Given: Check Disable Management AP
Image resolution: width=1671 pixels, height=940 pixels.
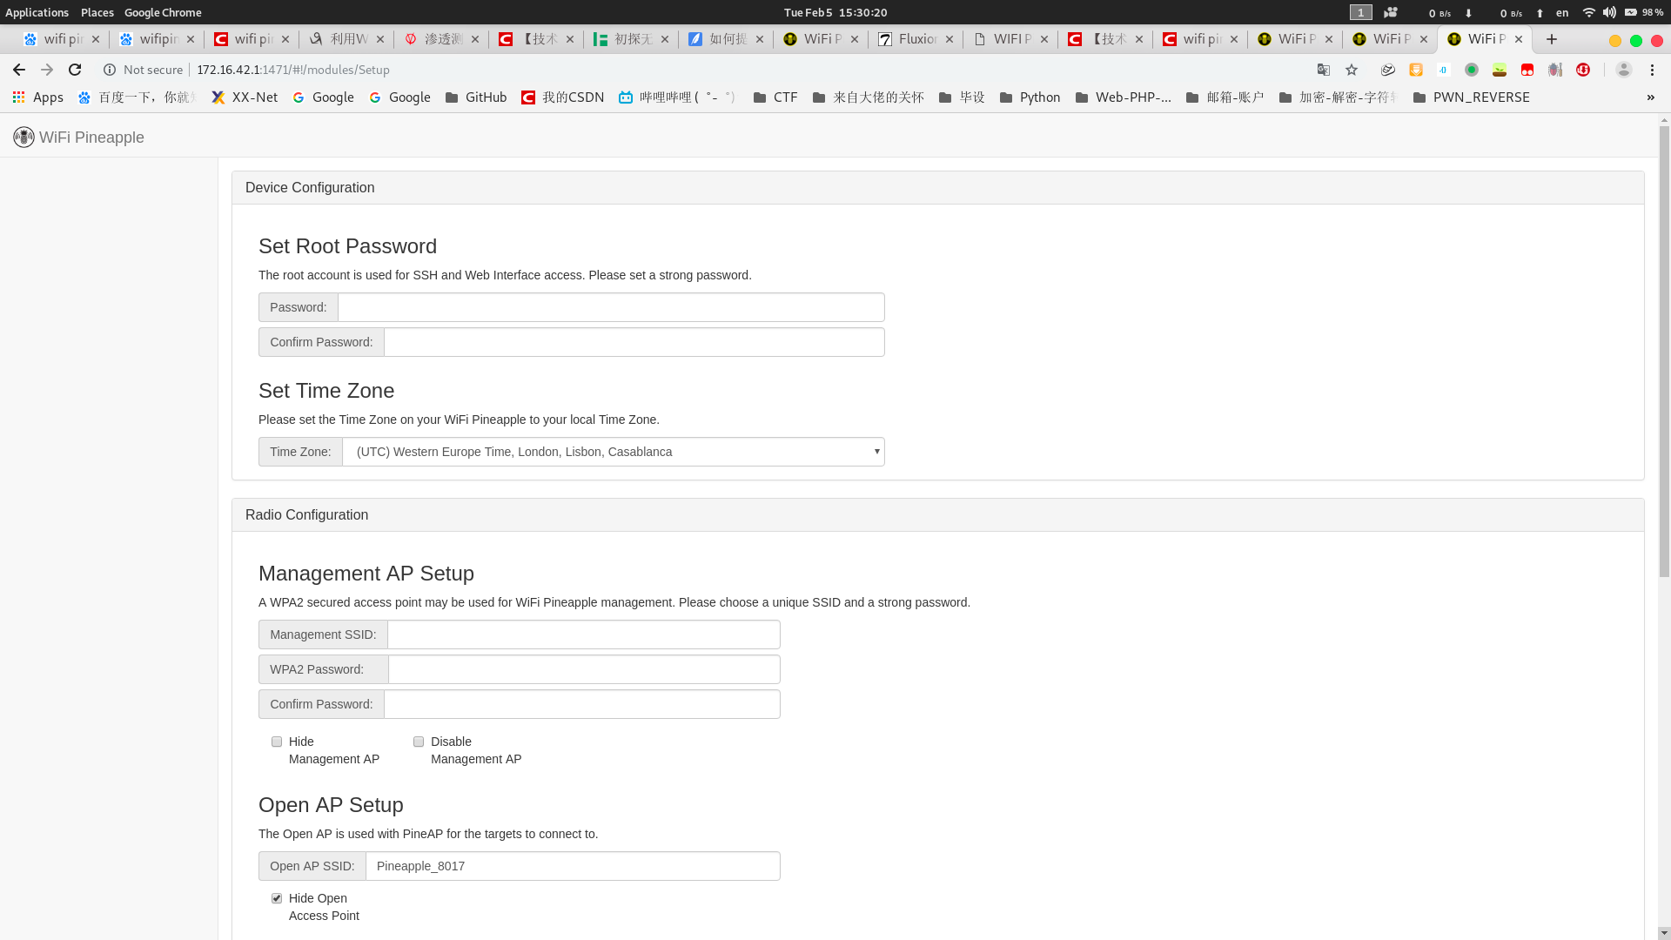Looking at the screenshot, I should (419, 742).
